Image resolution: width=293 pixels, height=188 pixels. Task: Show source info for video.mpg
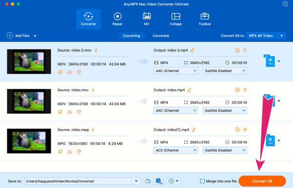click(x=93, y=129)
